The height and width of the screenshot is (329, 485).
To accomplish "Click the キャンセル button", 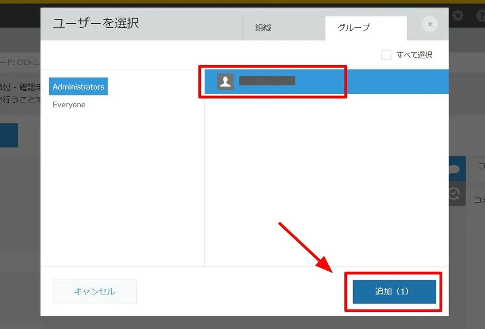I will [x=94, y=292].
